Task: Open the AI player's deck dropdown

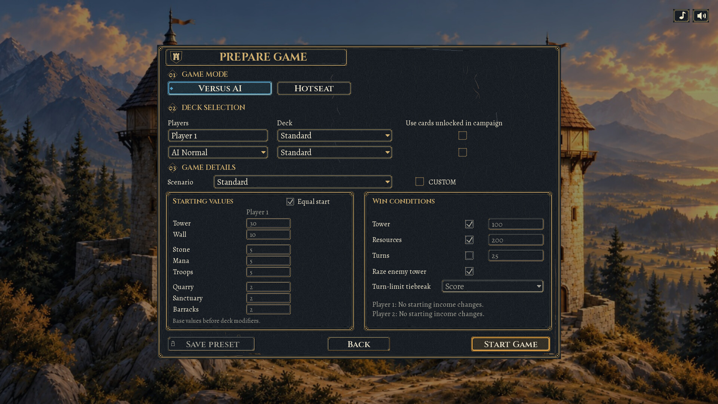Action: tap(334, 152)
